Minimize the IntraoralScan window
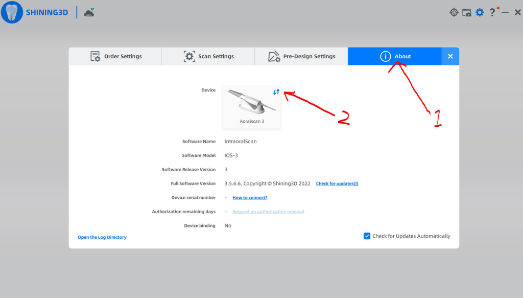This screenshot has height=298, width=523. pyautogui.click(x=505, y=12)
